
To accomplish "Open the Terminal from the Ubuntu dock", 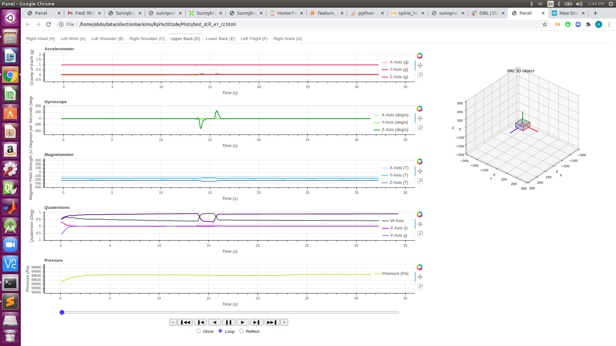I will pos(10,283).
